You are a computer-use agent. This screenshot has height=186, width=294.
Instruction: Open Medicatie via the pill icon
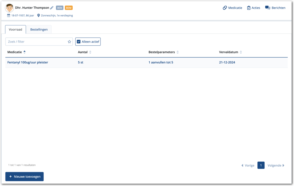tap(225, 8)
